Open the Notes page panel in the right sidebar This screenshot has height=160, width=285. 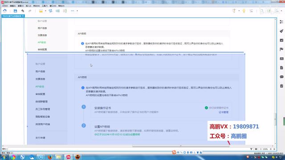point(281,68)
